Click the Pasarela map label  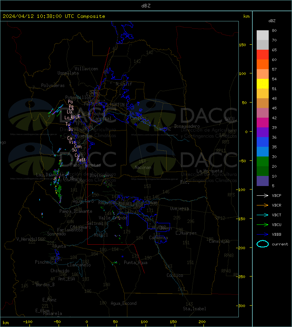tap(52, 313)
